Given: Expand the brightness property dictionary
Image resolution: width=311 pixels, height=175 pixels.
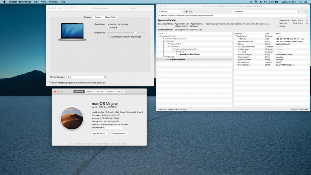Looking at the screenshot, I should (239, 49).
